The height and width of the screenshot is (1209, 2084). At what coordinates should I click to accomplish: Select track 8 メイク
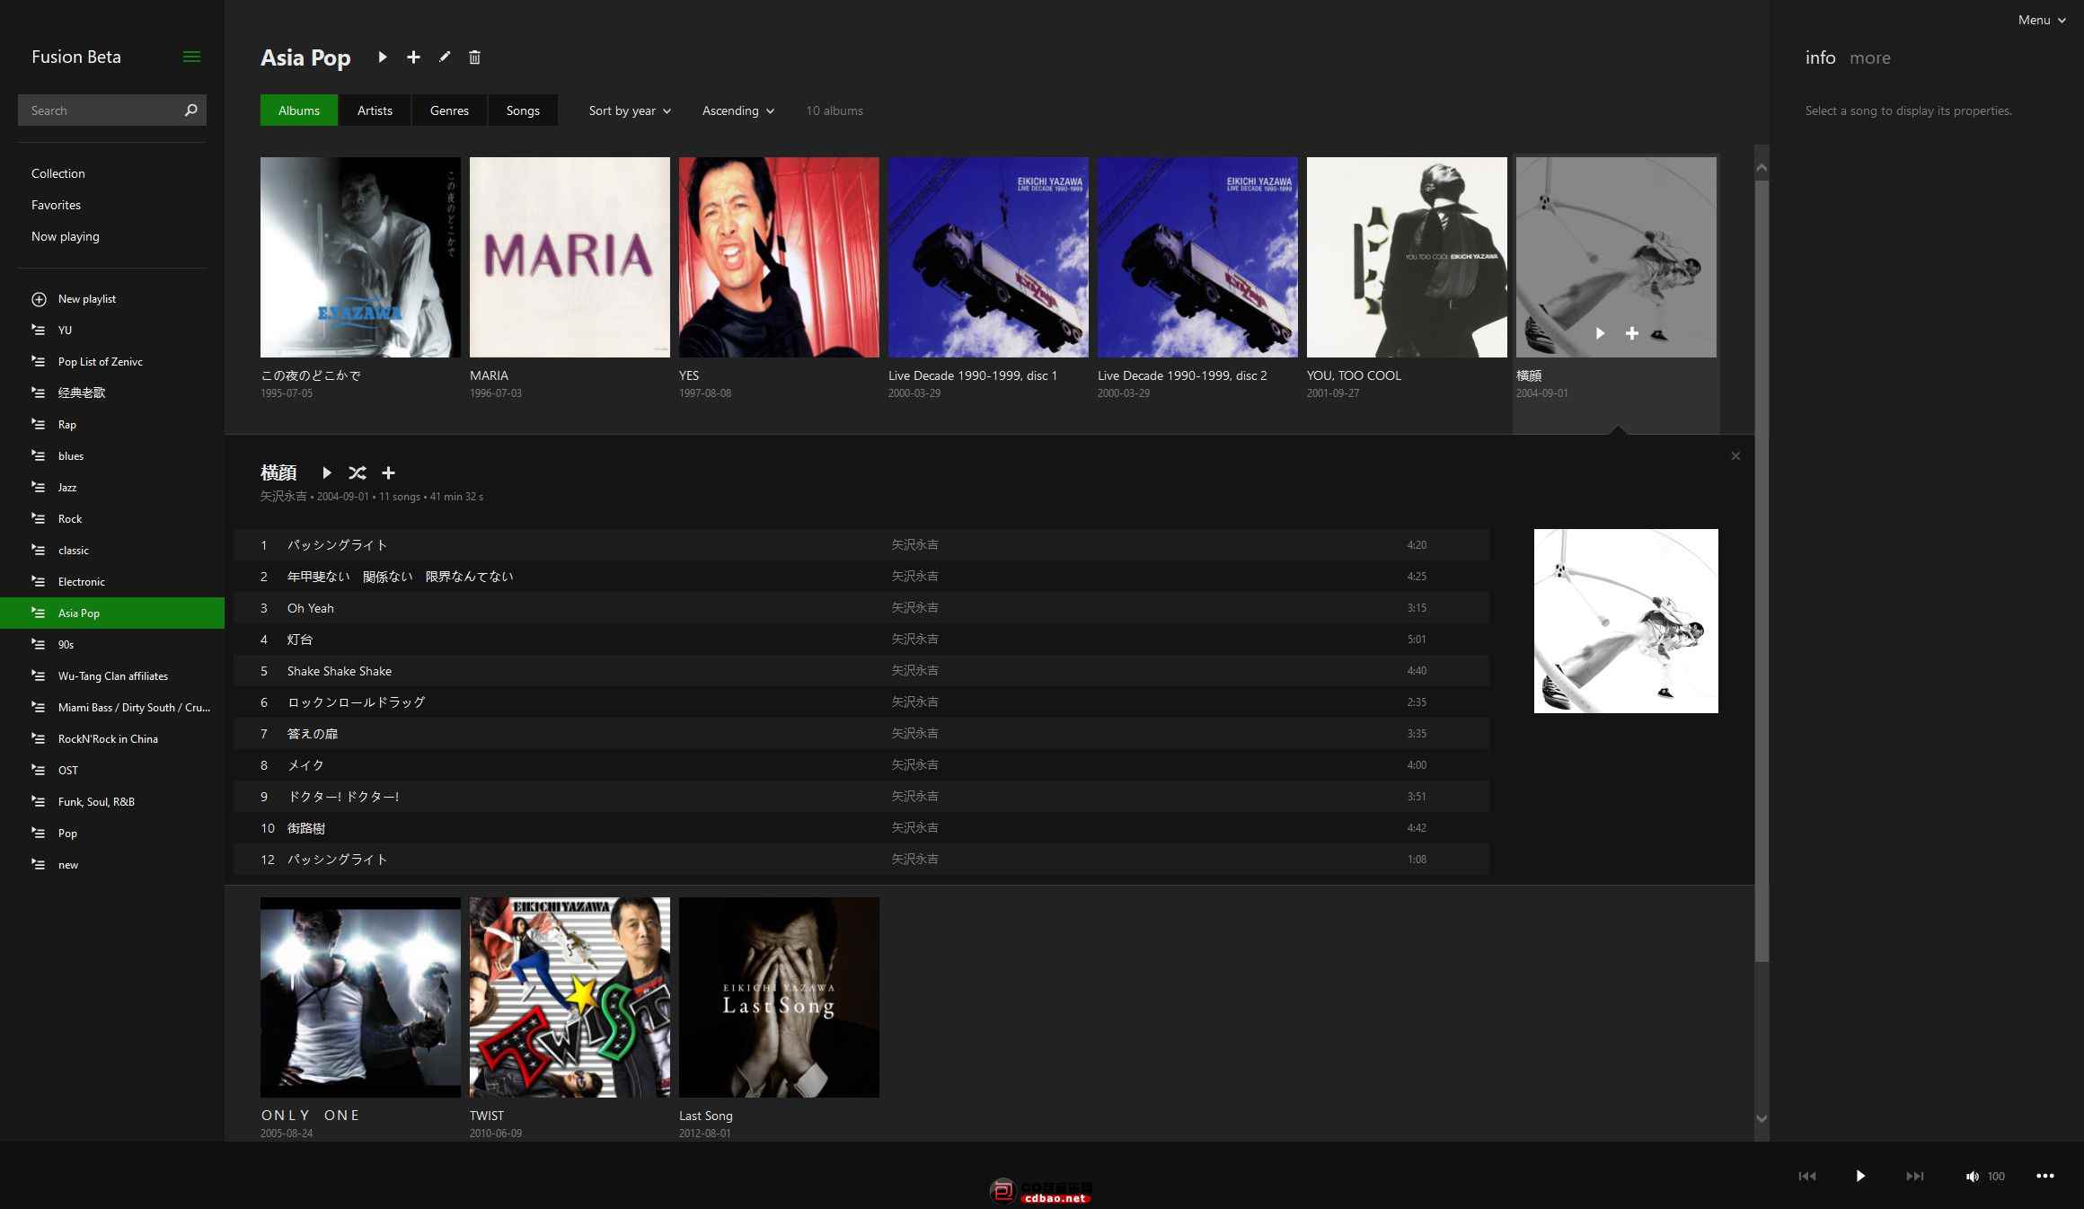click(861, 765)
